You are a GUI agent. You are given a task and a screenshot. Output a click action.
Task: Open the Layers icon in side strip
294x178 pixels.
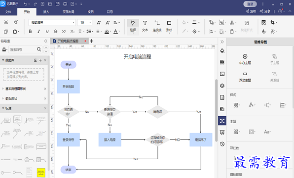[x=222, y=86]
